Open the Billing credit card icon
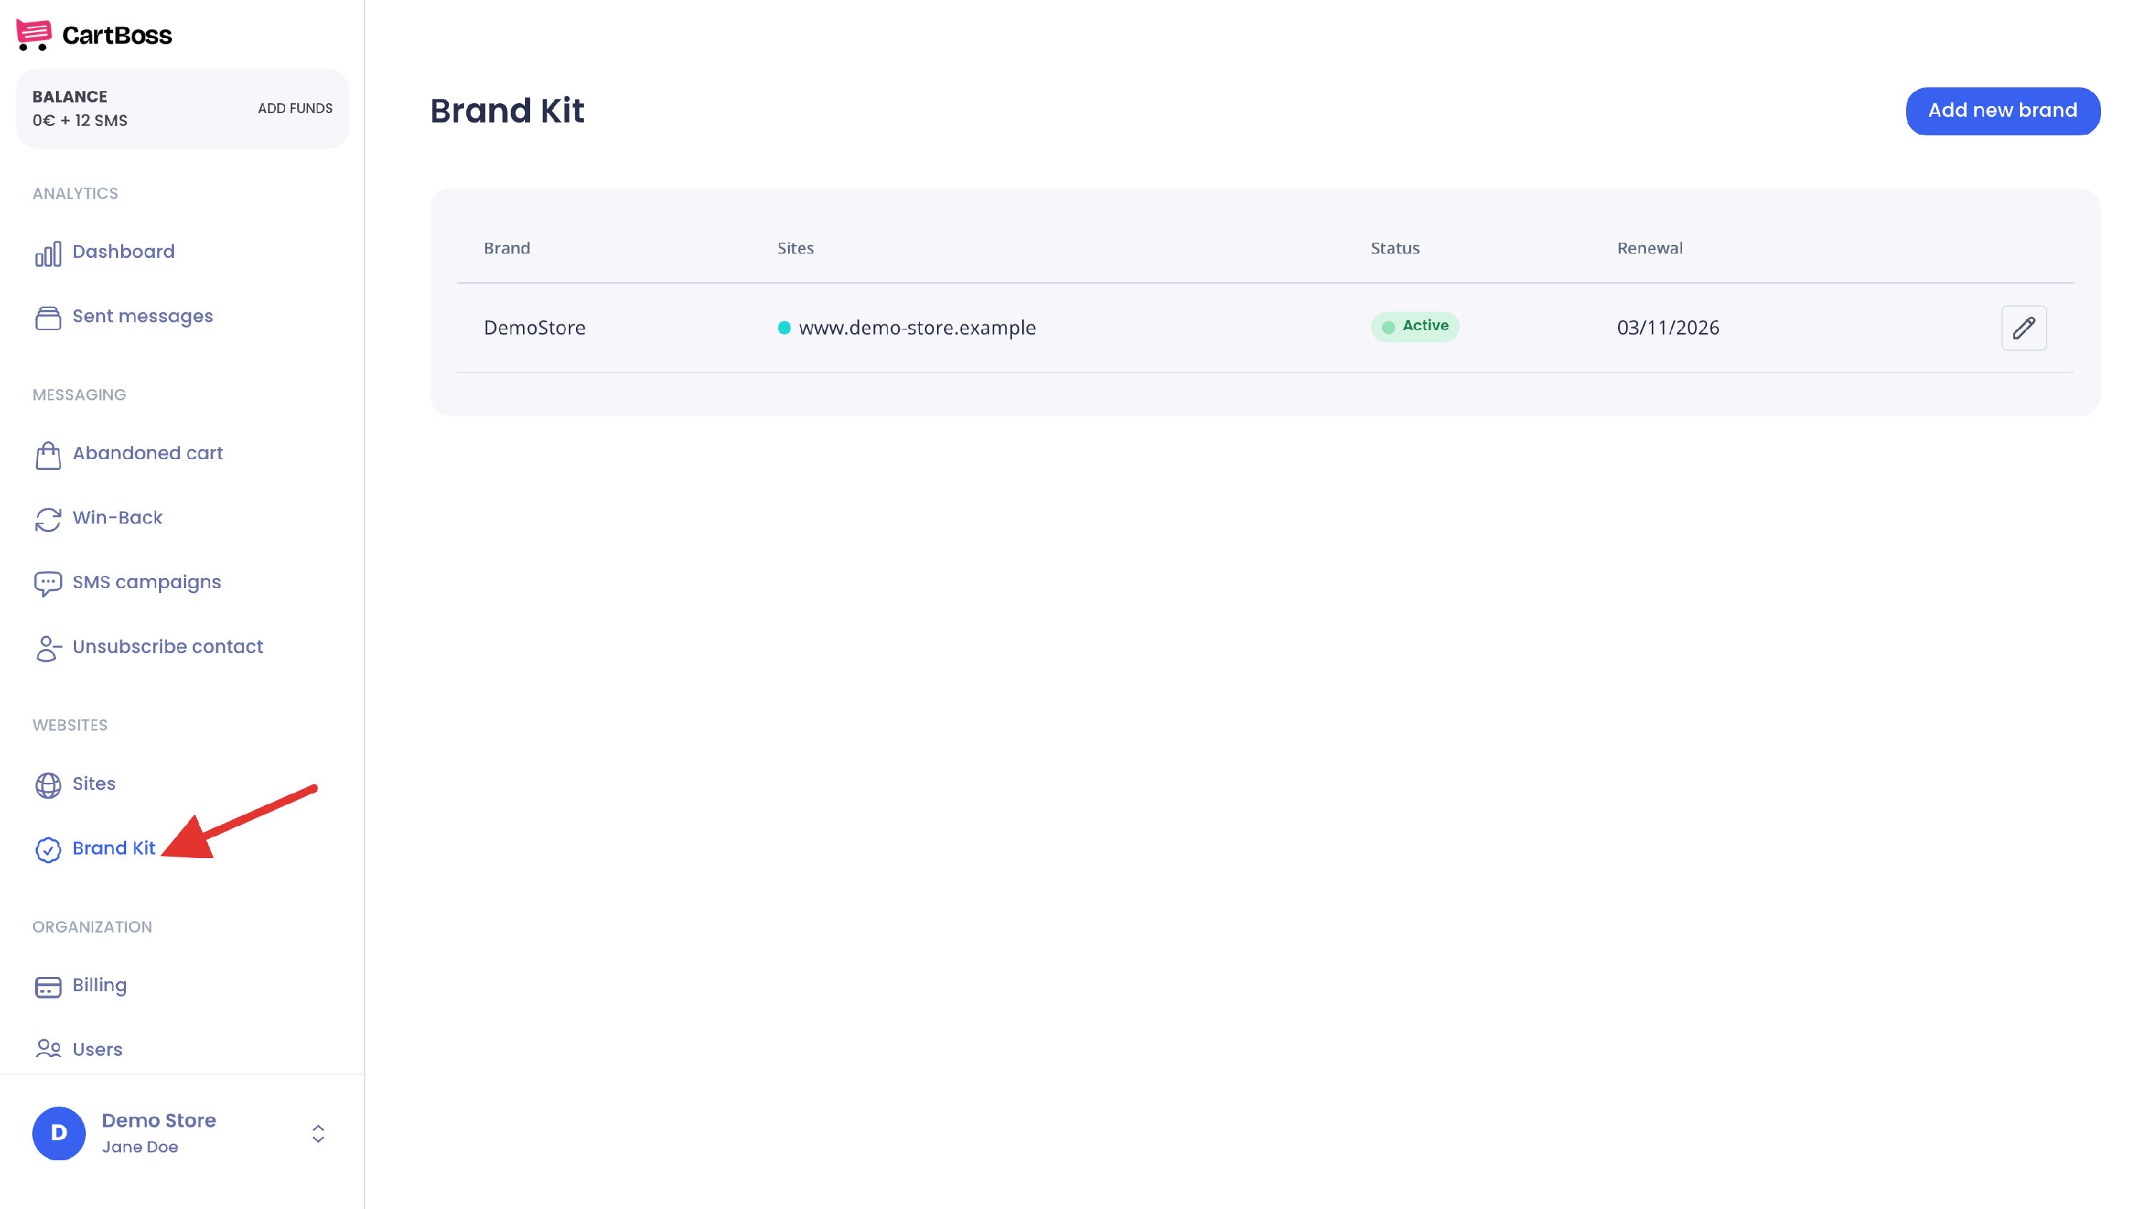 click(x=47, y=987)
